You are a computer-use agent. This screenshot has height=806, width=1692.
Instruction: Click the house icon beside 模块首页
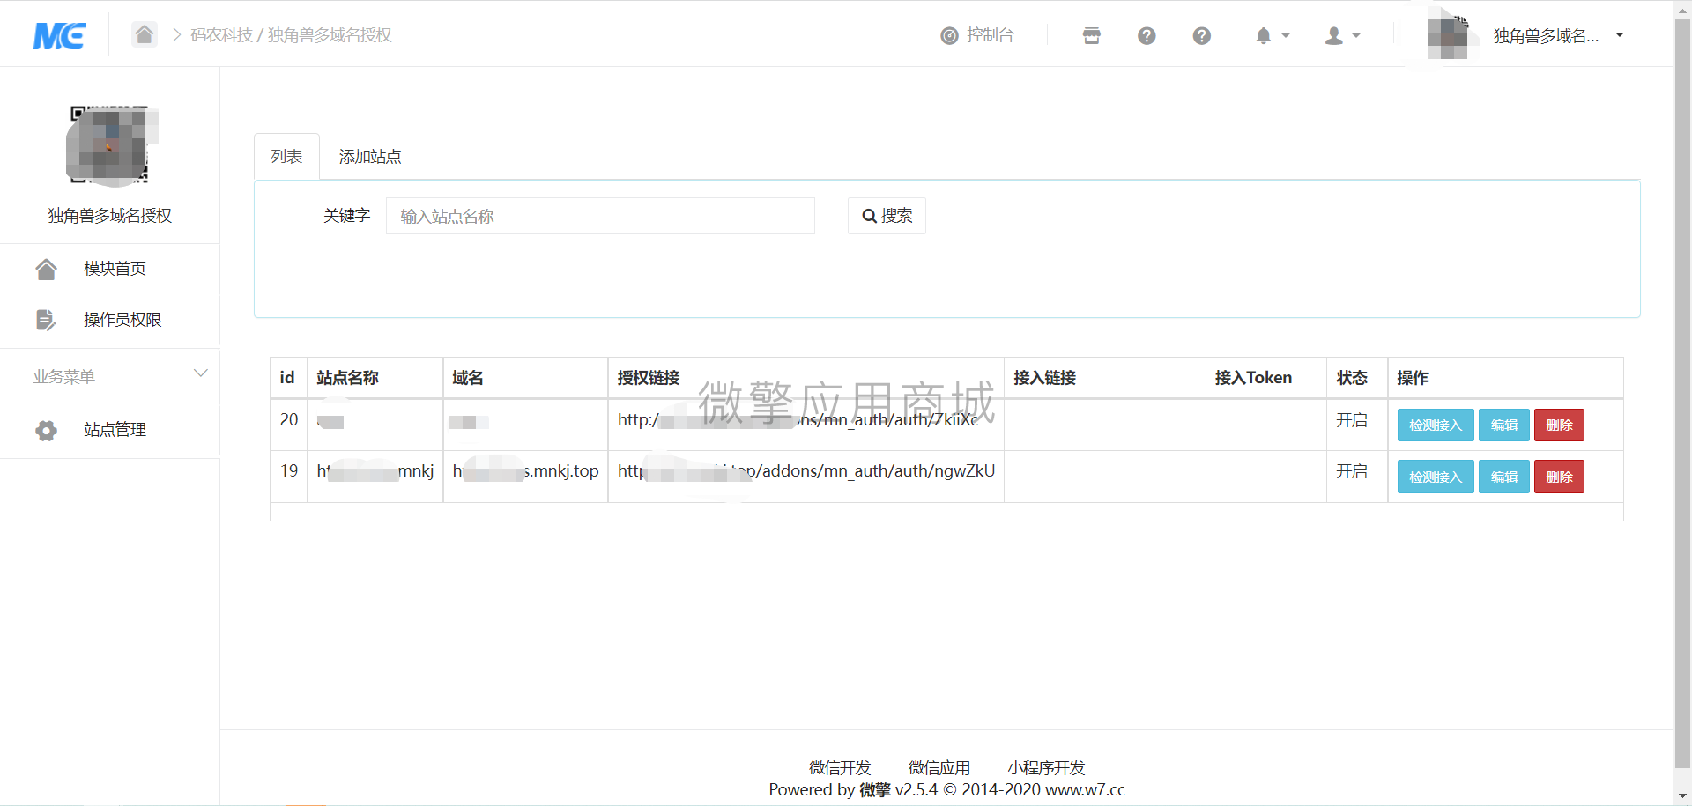46,269
